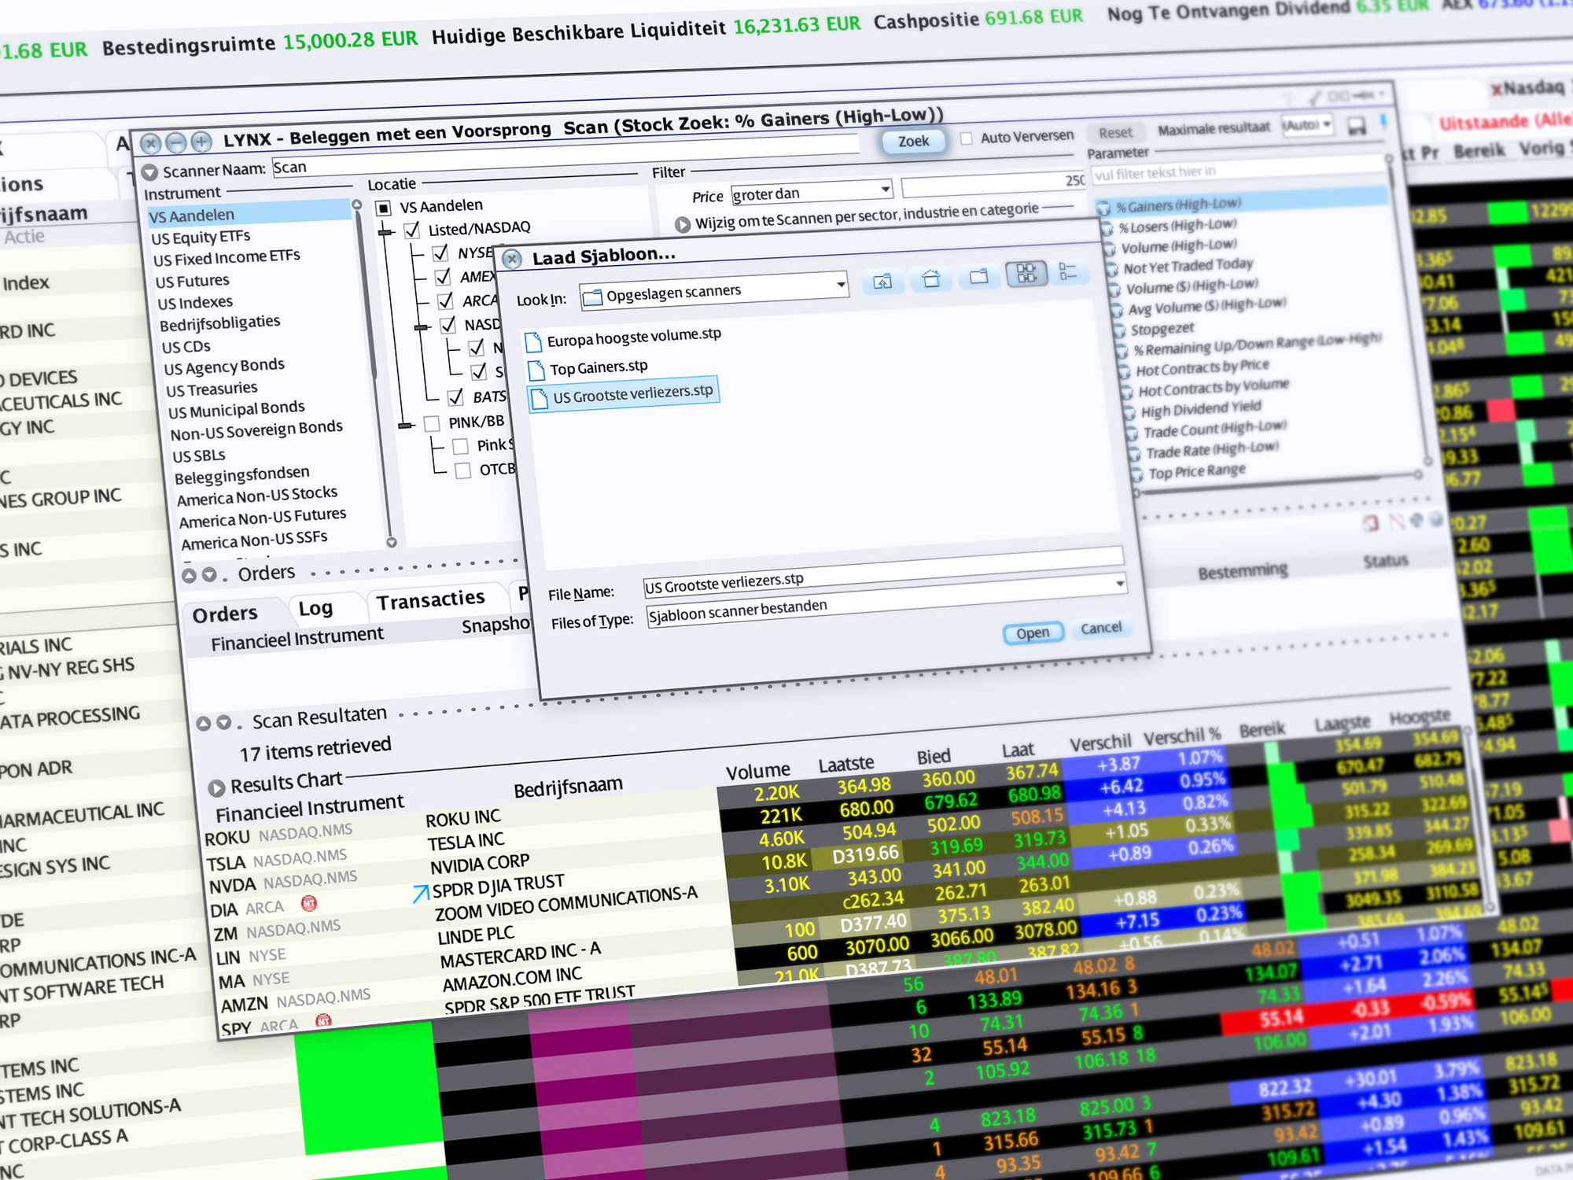Image resolution: width=1573 pixels, height=1180 pixels.
Task: Click the up arrow icon beside Scan Resultaten
Action: [203, 724]
